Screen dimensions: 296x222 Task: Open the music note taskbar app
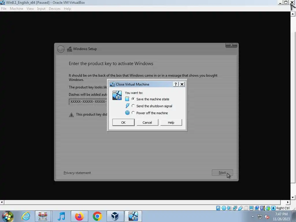click(x=61, y=216)
